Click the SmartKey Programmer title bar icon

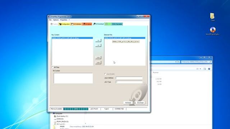49,17
